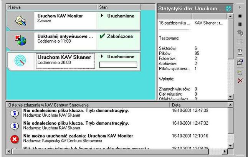The image size is (248, 157).
Task: Click the events list vertical scrollbar thumb
Action: 230,121
